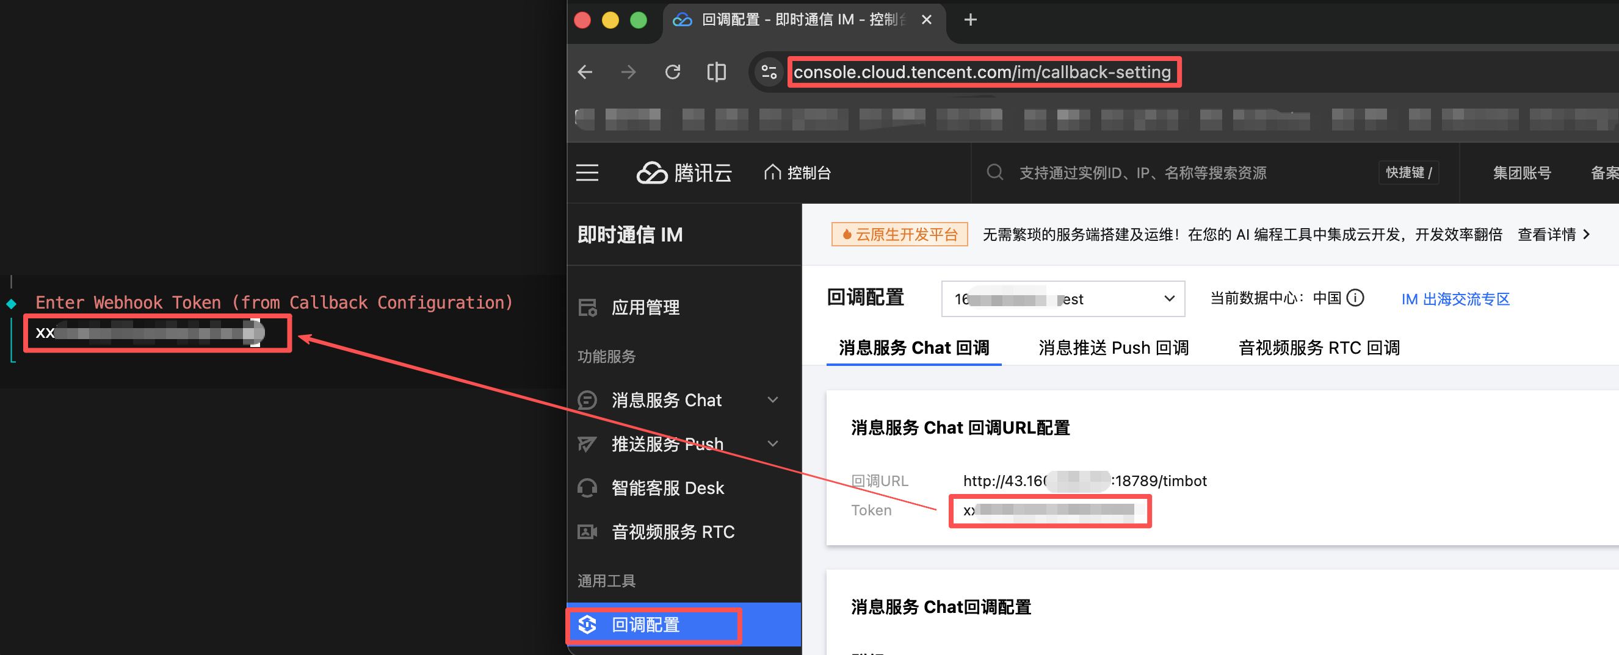Expand the 推送服务 Push sidebar section

[773, 444]
